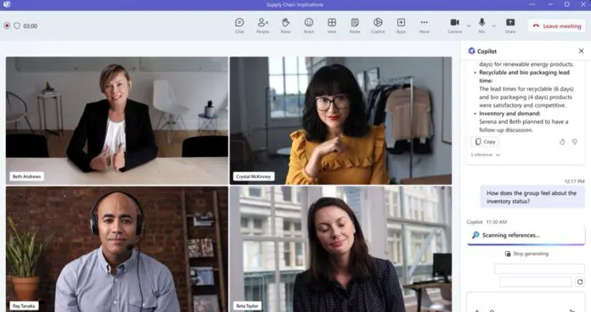Open meeting Notes
591x312 pixels.
pyautogui.click(x=355, y=25)
